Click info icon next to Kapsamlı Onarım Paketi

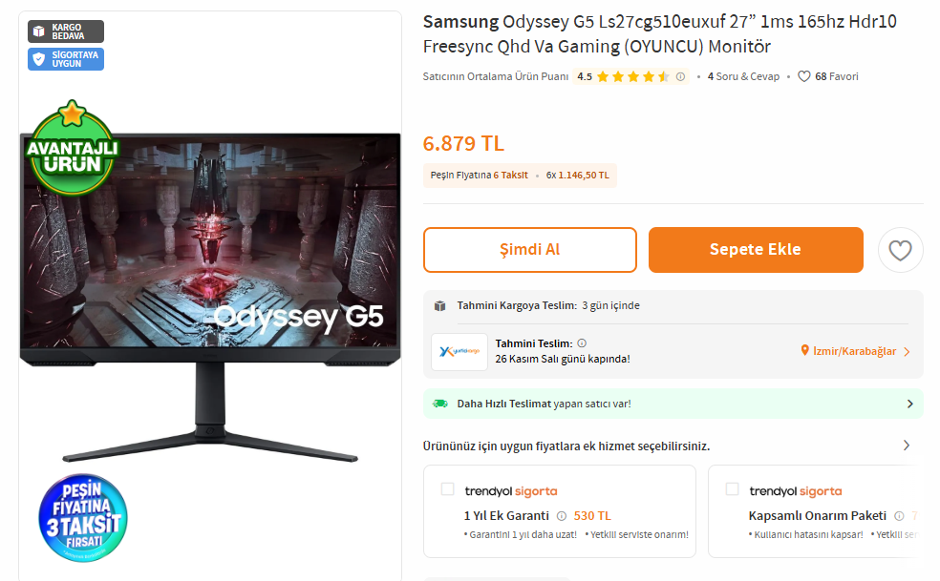899,516
